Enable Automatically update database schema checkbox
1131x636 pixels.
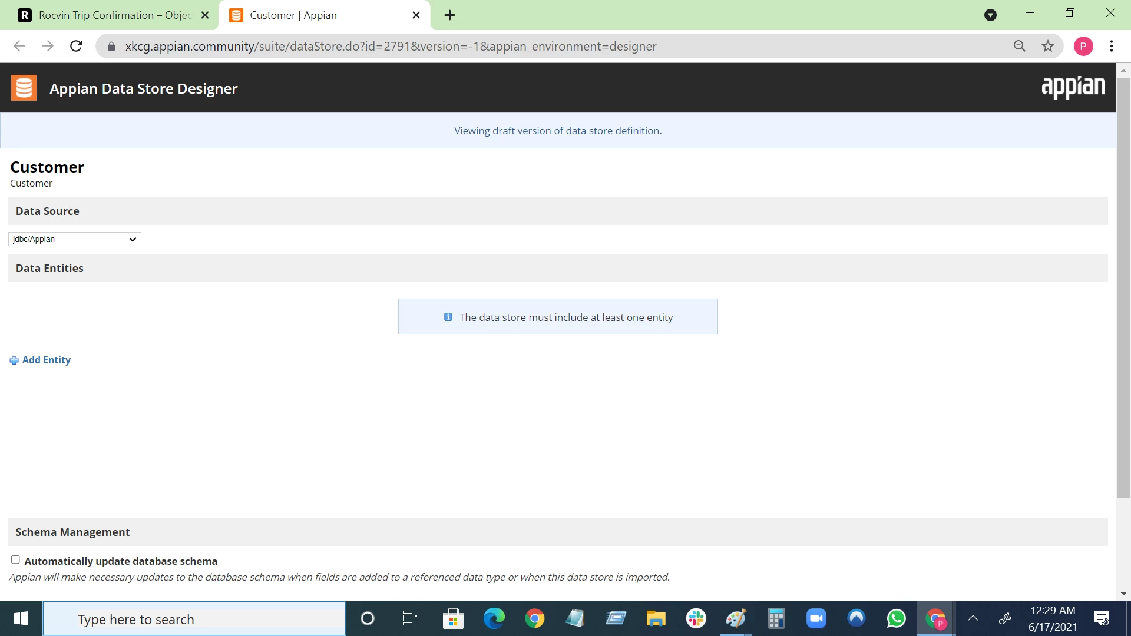(15, 560)
